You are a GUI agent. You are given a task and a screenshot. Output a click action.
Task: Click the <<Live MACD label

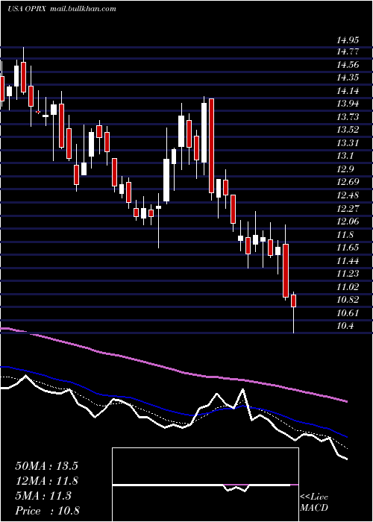pos(314,503)
